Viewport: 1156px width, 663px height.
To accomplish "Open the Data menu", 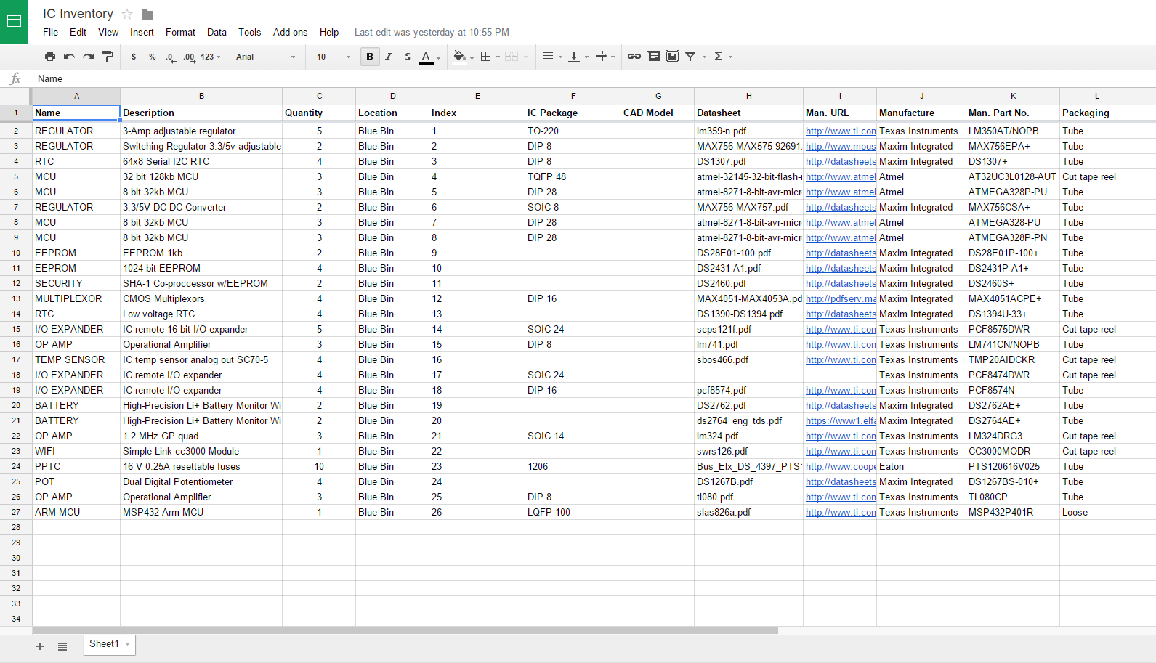I will (217, 32).
